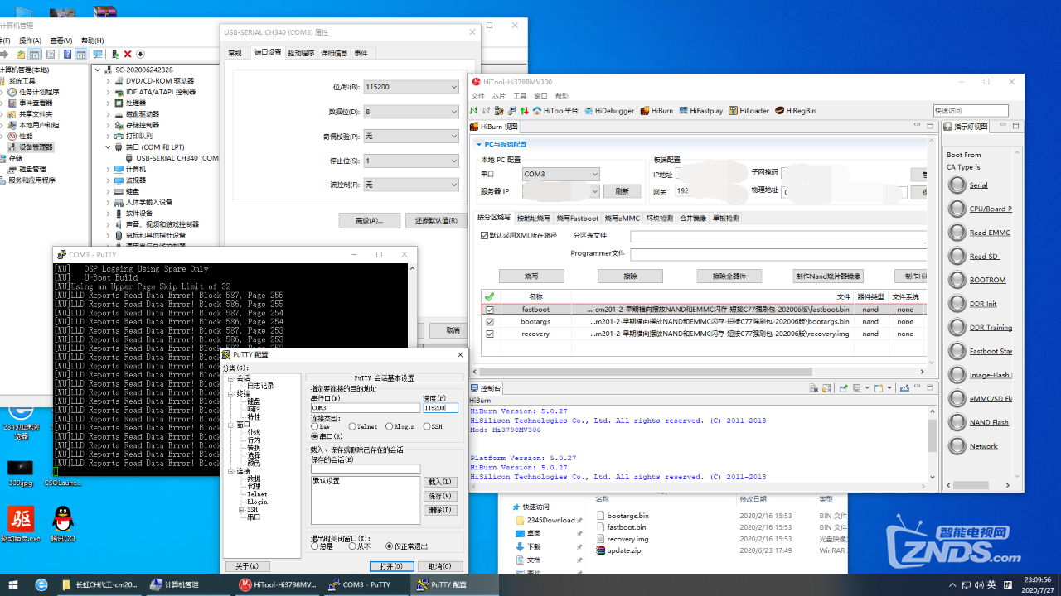Screen dimensions: 1061x596
Task: Click the red X uninstall device icon in 计算机管理 toolbar
Action: point(128,54)
